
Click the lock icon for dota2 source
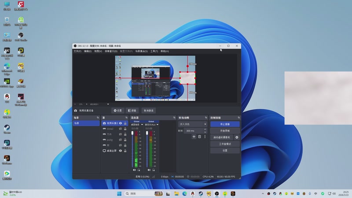coord(125,129)
